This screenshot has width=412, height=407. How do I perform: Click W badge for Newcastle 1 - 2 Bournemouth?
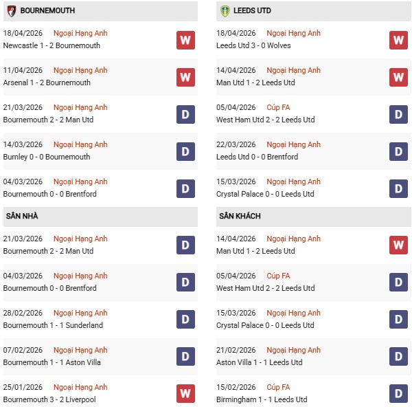(x=185, y=40)
